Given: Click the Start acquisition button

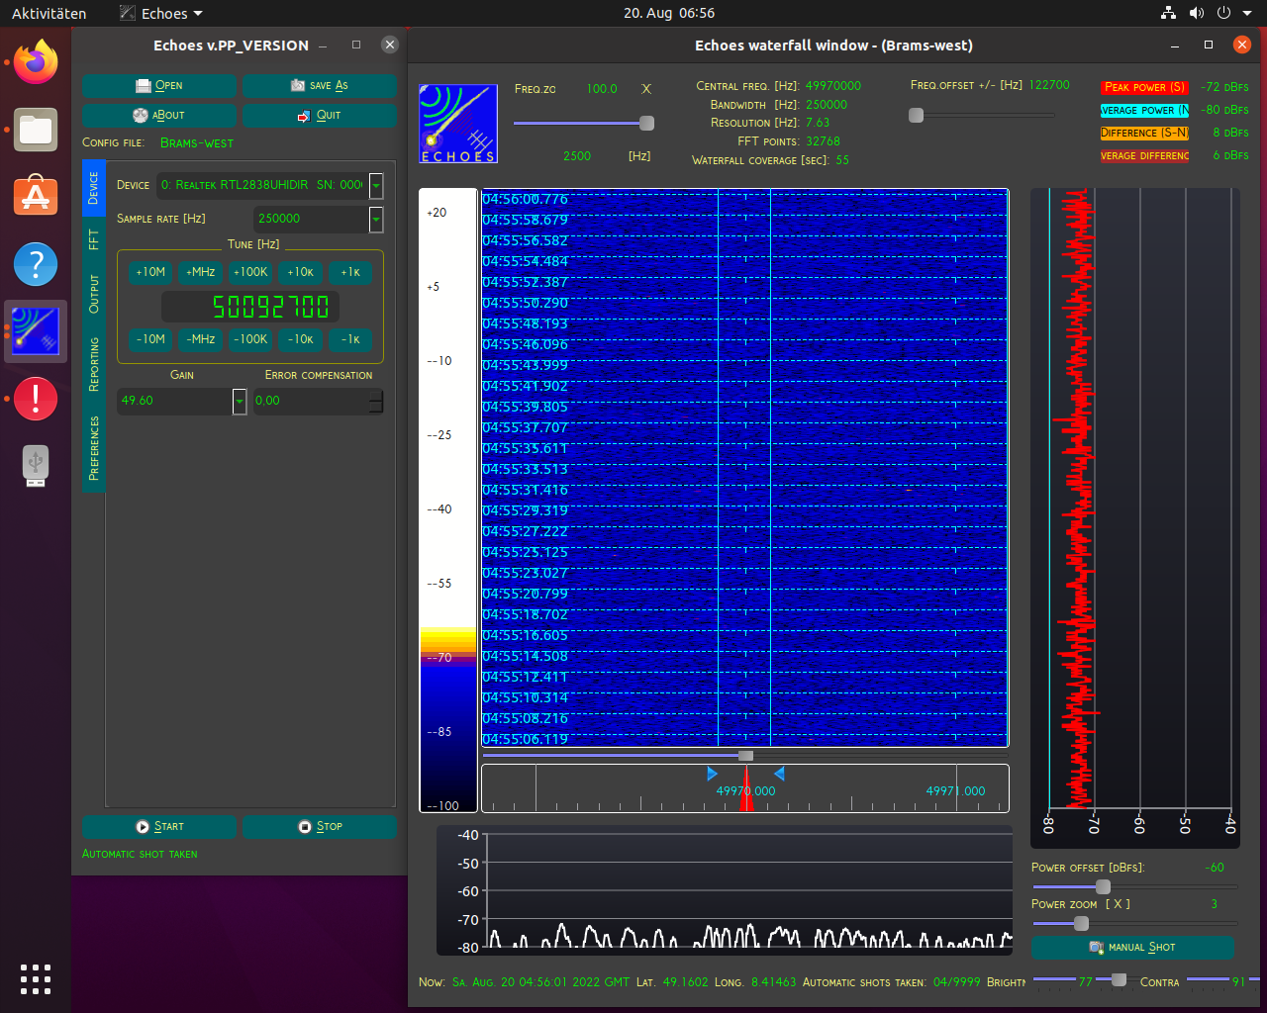Looking at the screenshot, I should point(159,826).
